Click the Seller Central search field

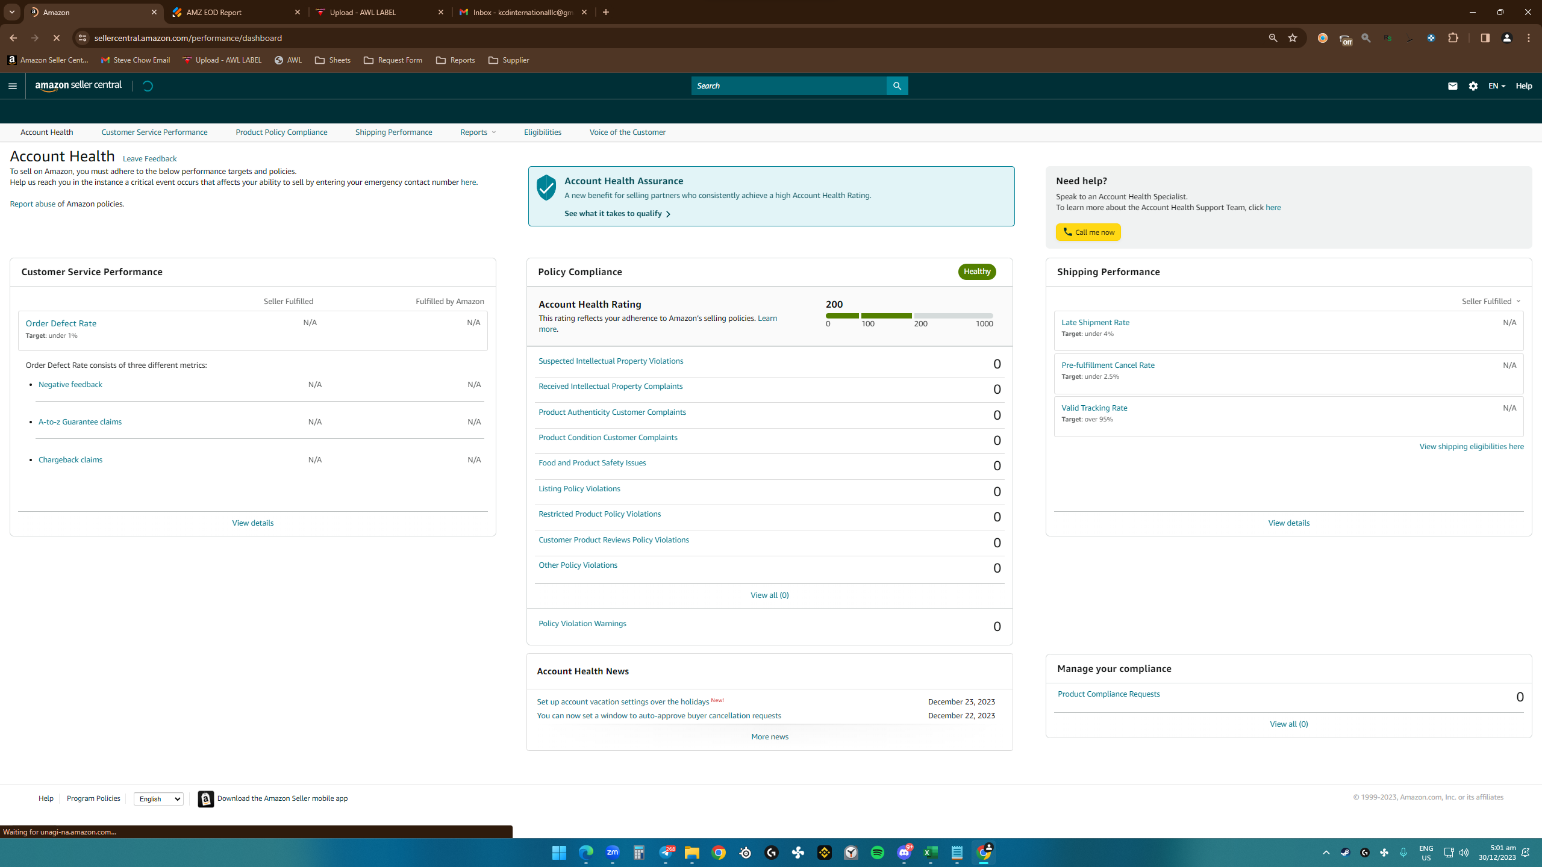pyautogui.click(x=788, y=85)
